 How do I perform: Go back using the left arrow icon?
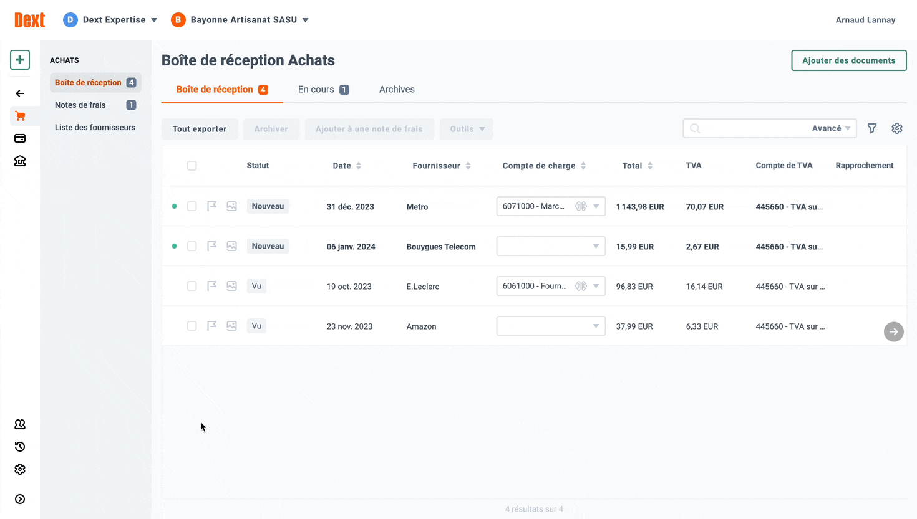(x=20, y=93)
